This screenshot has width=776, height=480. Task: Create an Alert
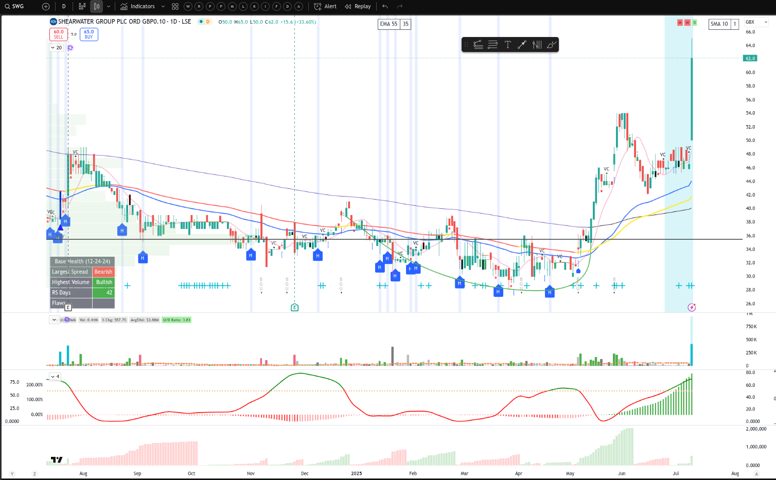click(x=325, y=6)
